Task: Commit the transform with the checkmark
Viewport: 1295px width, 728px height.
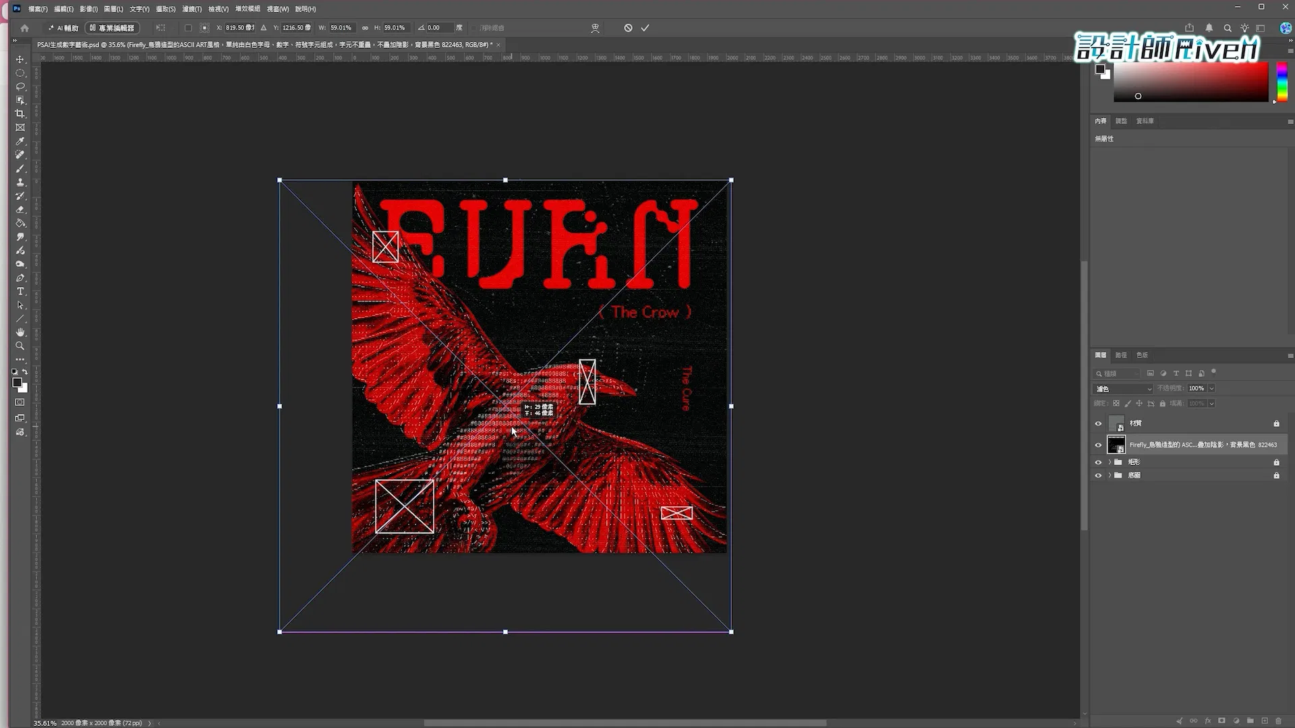Action: tap(645, 28)
